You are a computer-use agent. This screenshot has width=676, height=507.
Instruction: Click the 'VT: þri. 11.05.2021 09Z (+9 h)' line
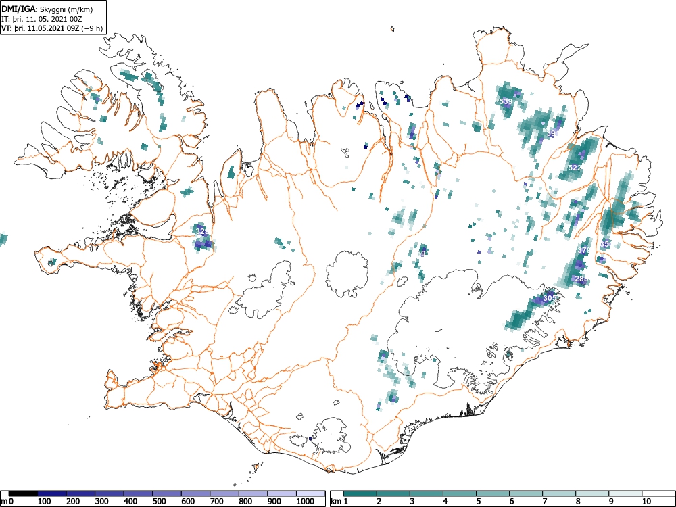(52, 28)
